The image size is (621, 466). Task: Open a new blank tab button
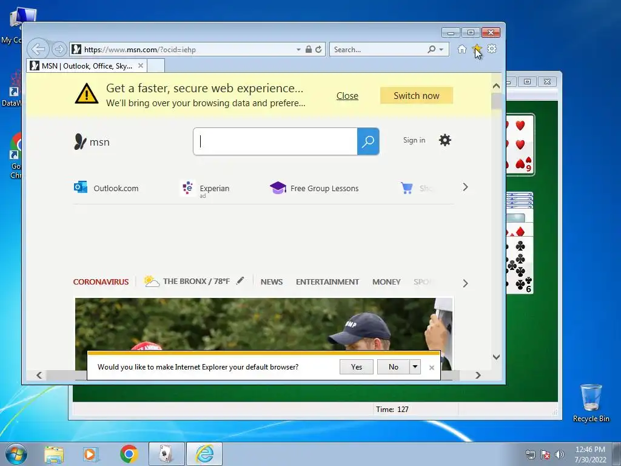coord(156,66)
